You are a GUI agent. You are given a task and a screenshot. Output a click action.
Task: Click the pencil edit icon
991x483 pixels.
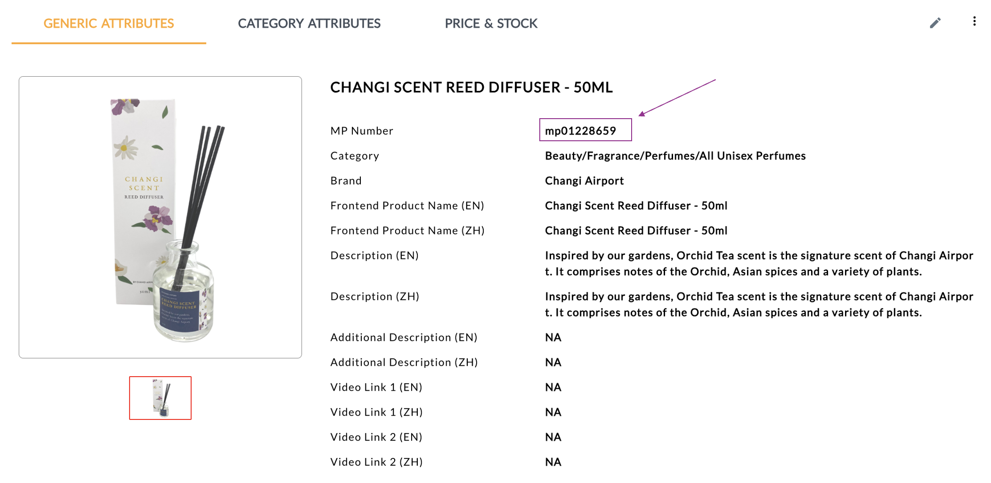tap(935, 23)
